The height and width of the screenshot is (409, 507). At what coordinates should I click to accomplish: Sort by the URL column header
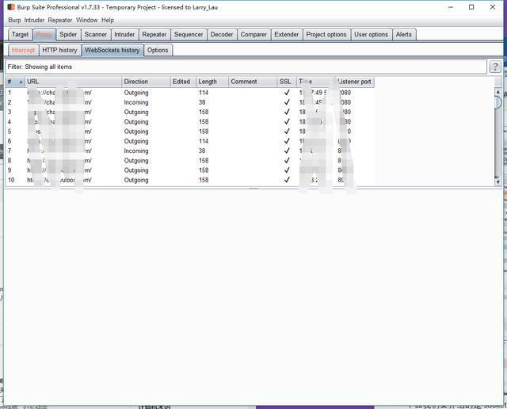[x=73, y=82]
